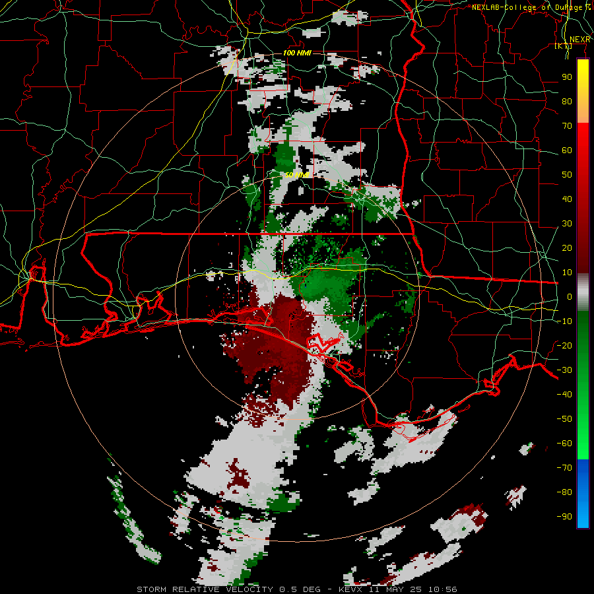The height and width of the screenshot is (594, 594).
Task: Click the gray zero-velocity segment of color bar
Action: click(583, 292)
